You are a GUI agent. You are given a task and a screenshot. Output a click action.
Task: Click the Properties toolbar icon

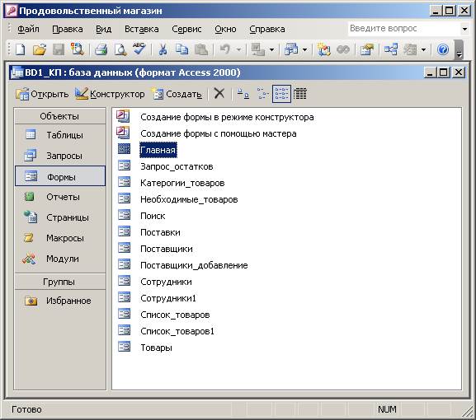pos(367,49)
